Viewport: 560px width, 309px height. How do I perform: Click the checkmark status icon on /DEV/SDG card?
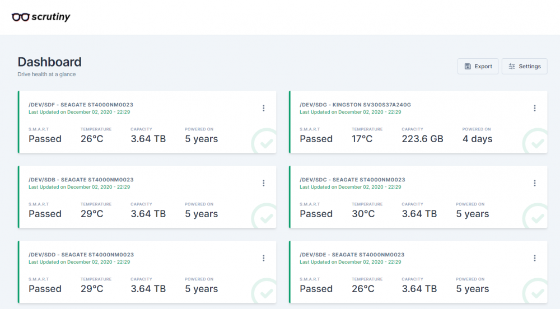[535, 141]
